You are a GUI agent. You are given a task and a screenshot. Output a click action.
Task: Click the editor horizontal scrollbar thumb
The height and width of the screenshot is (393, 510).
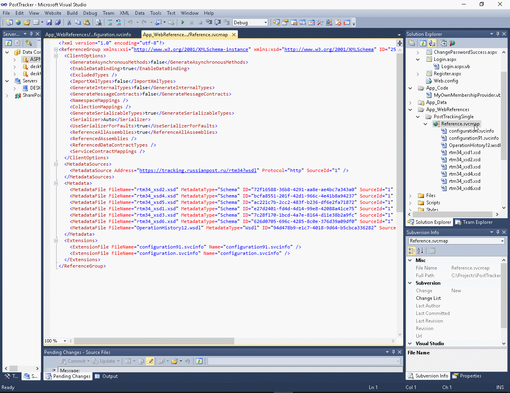[154, 341]
